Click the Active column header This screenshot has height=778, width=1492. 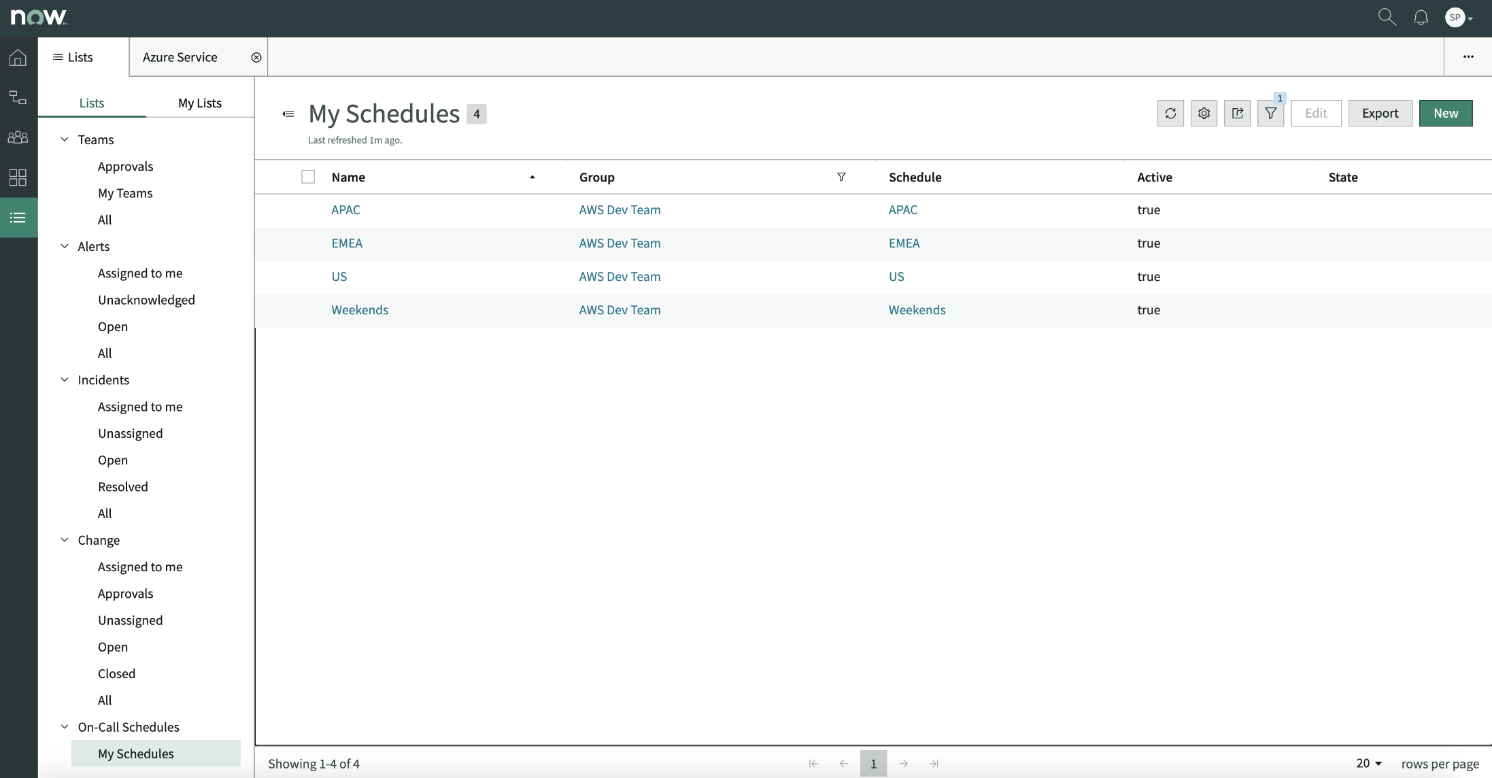click(1155, 177)
